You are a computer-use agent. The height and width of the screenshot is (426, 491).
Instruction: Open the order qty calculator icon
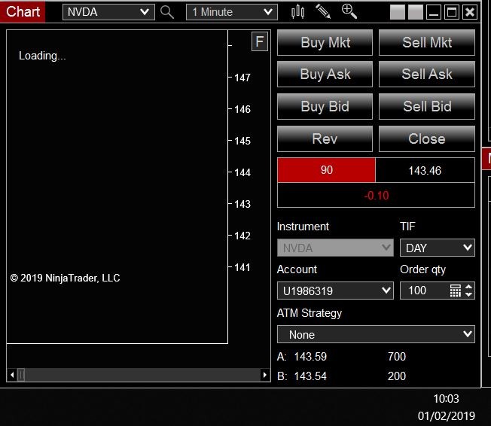click(456, 291)
